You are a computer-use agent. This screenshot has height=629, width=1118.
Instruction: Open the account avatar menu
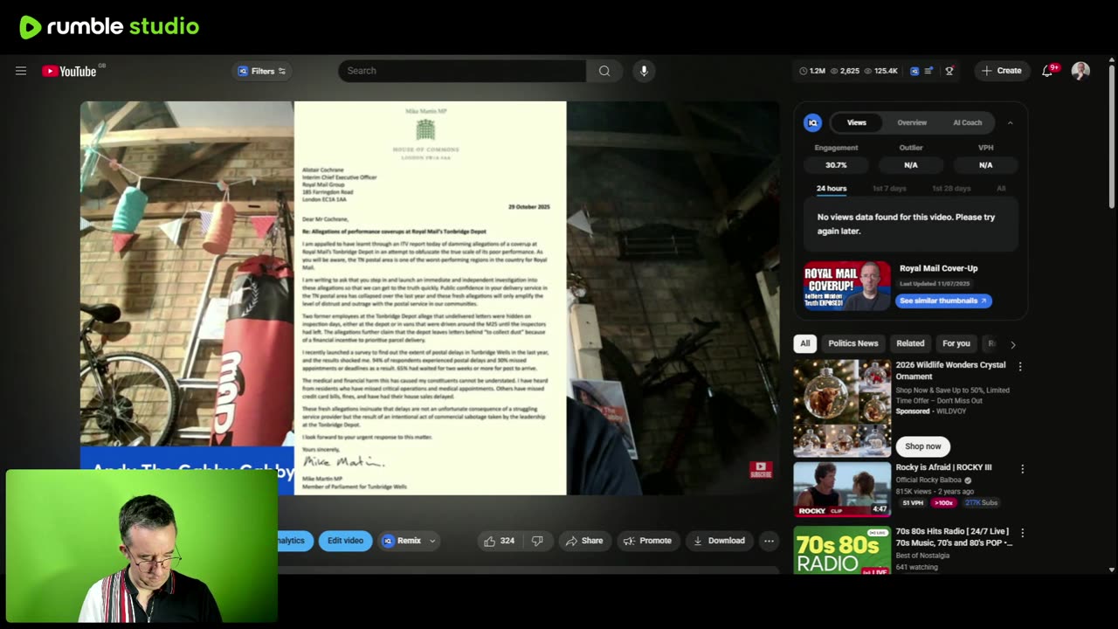click(x=1080, y=71)
